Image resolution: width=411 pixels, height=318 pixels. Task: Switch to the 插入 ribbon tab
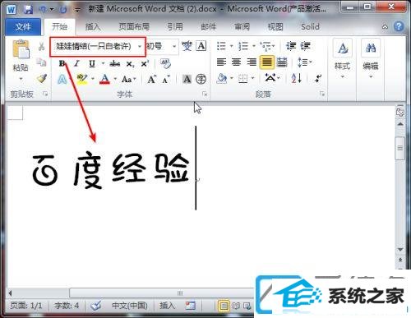[x=93, y=26]
